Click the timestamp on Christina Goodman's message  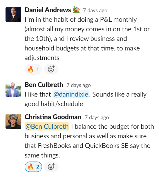[x=97, y=117]
